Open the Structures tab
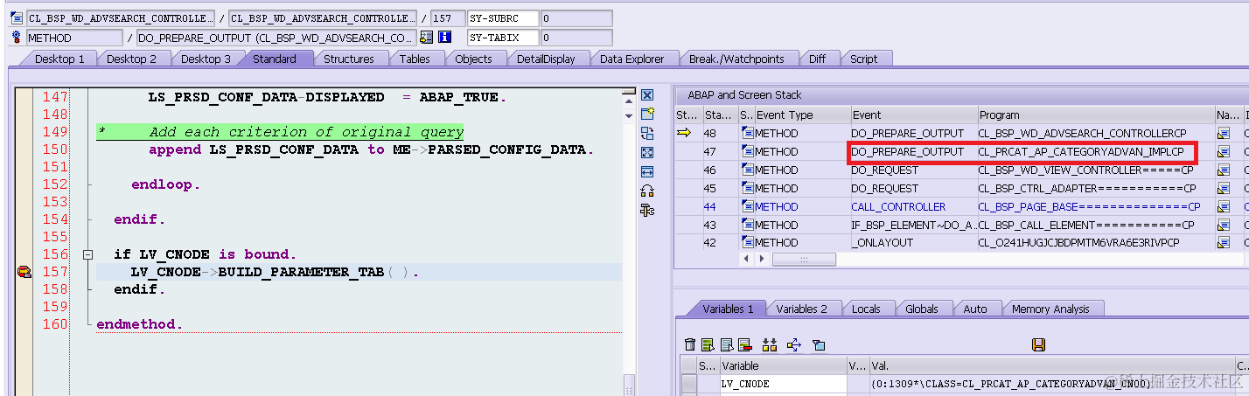Viewport: 1249px width, 396px height. click(x=349, y=59)
